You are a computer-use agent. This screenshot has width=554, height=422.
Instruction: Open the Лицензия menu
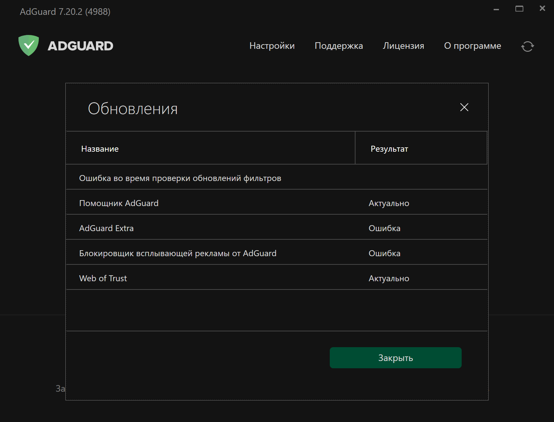(403, 45)
